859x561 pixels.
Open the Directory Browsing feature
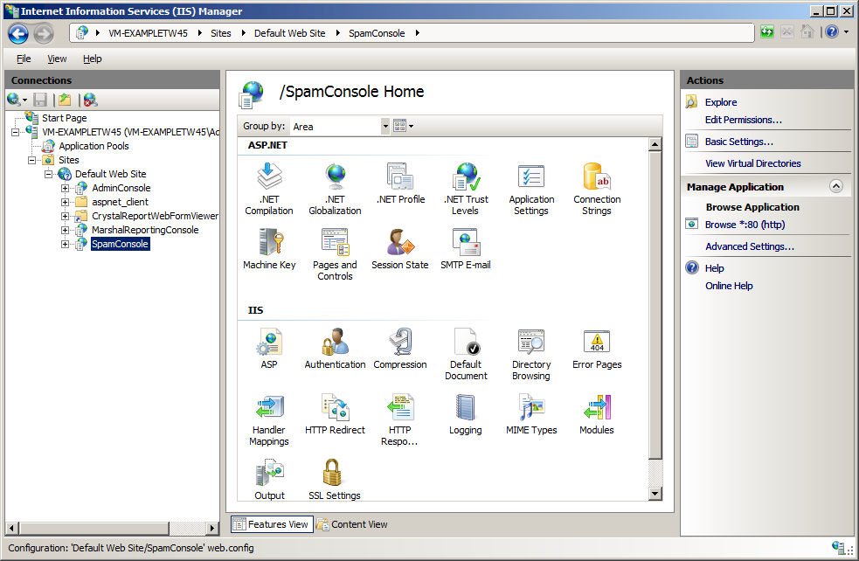[531, 343]
